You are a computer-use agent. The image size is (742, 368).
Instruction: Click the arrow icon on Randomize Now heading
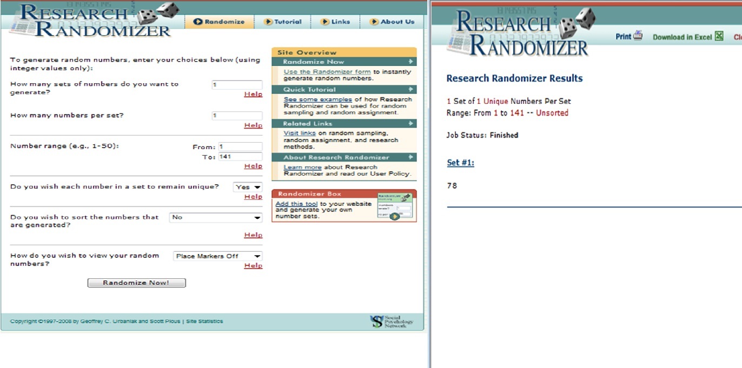412,62
